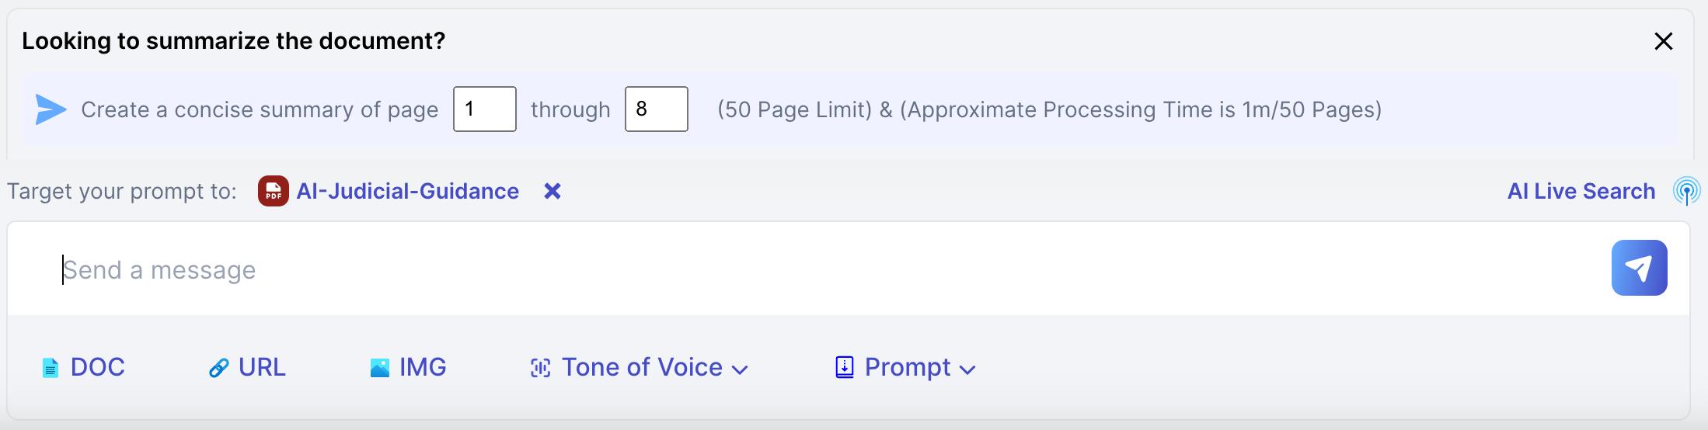This screenshot has height=430, width=1708.
Task: Click the DOC document icon
Action: point(51,368)
